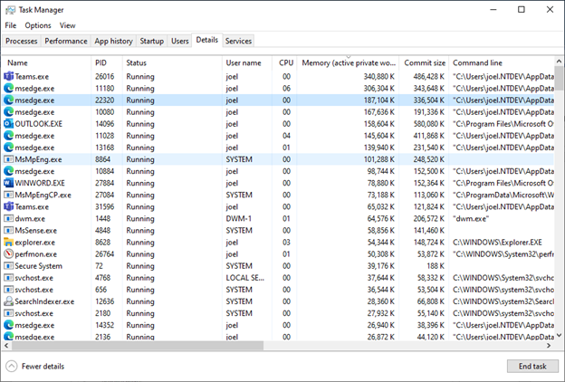This screenshot has height=382, width=565.
Task: Open the File menu
Action: (x=11, y=25)
